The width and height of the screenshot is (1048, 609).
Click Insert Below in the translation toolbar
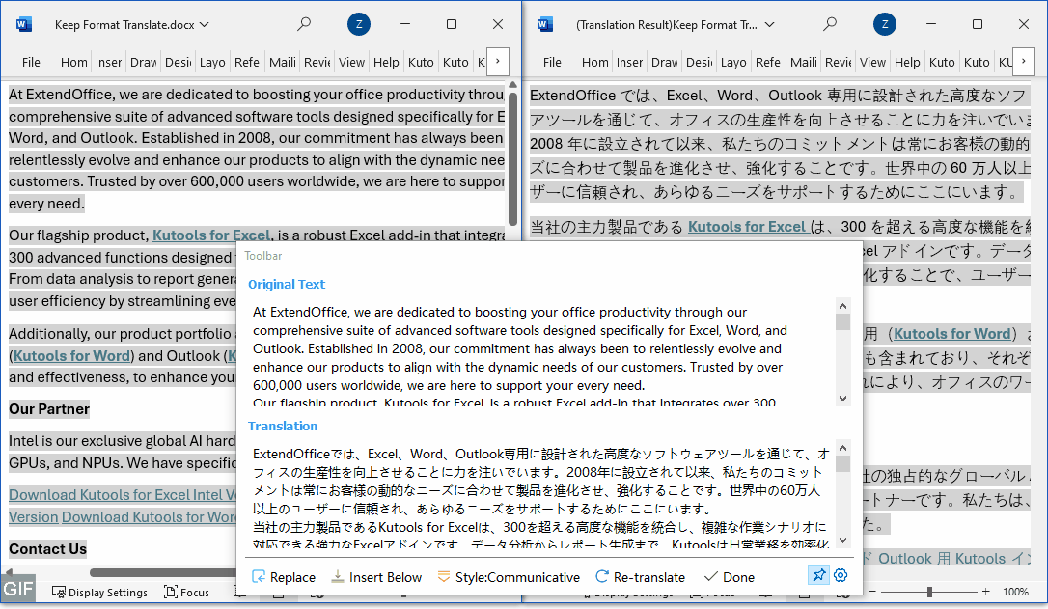click(377, 577)
